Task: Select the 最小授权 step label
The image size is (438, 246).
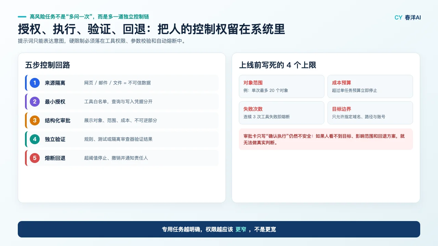Action: click(x=55, y=102)
